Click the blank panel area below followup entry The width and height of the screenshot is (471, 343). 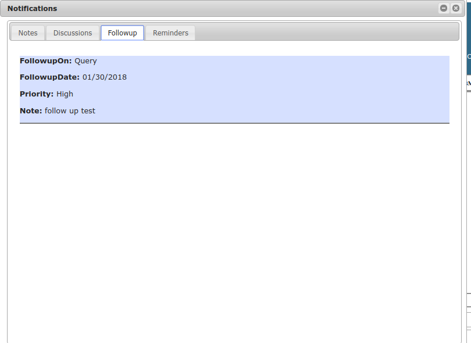[x=233, y=233]
